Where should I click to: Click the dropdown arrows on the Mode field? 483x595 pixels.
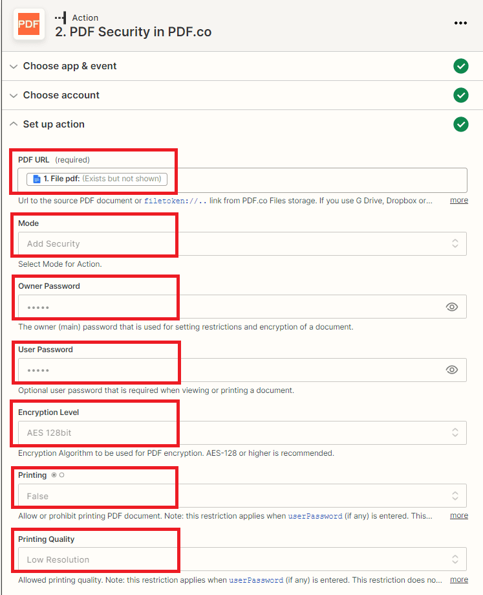coord(456,243)
